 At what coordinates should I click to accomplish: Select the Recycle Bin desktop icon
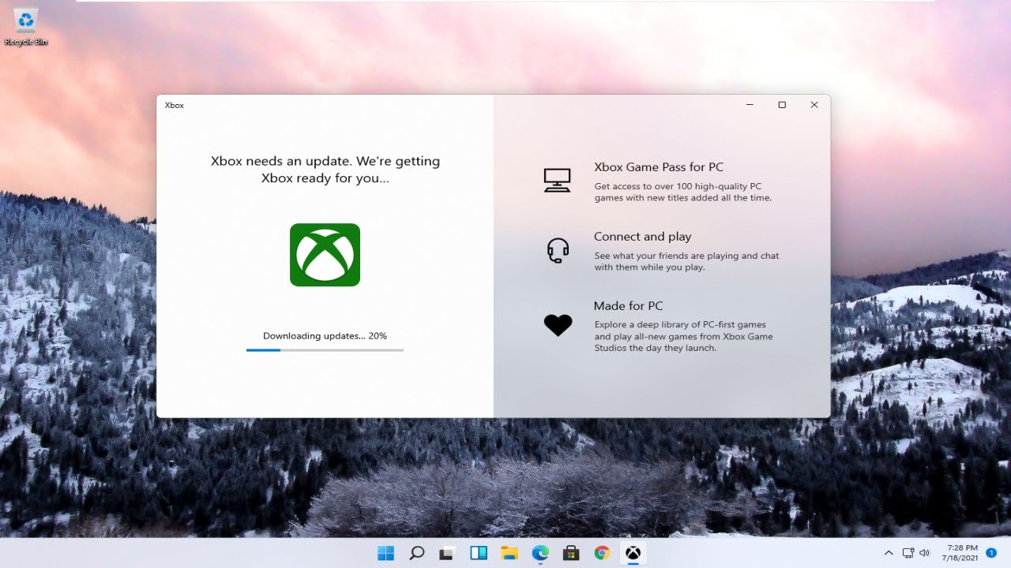pyautogui.click(x=26, y=27)
